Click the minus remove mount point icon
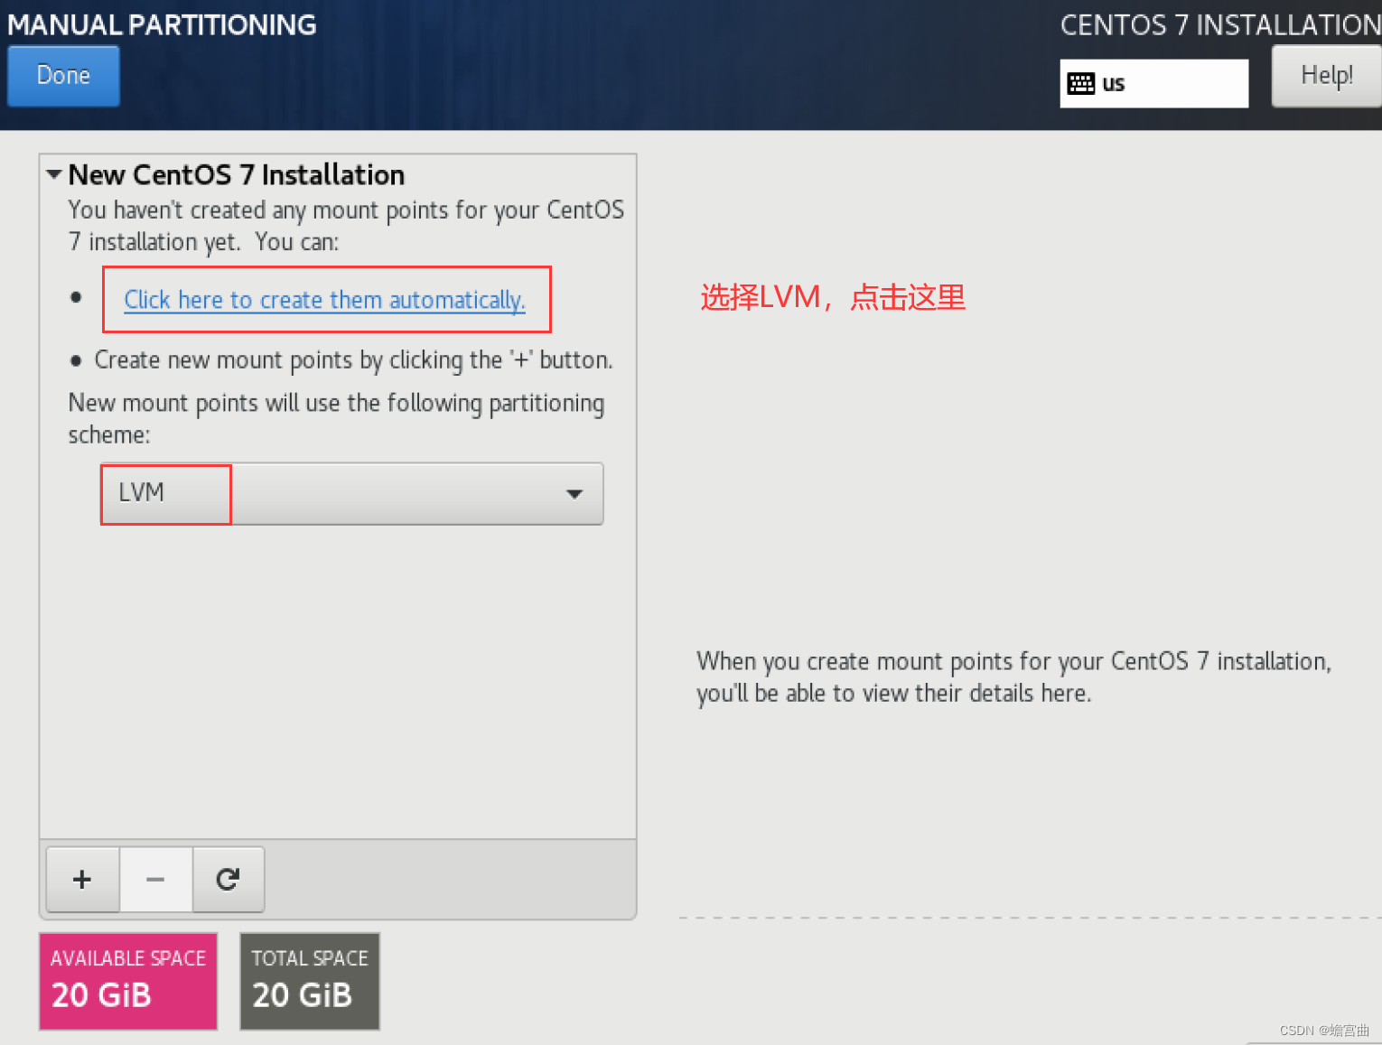Viewport: 1382px width, 1045px height. point(155,879)
